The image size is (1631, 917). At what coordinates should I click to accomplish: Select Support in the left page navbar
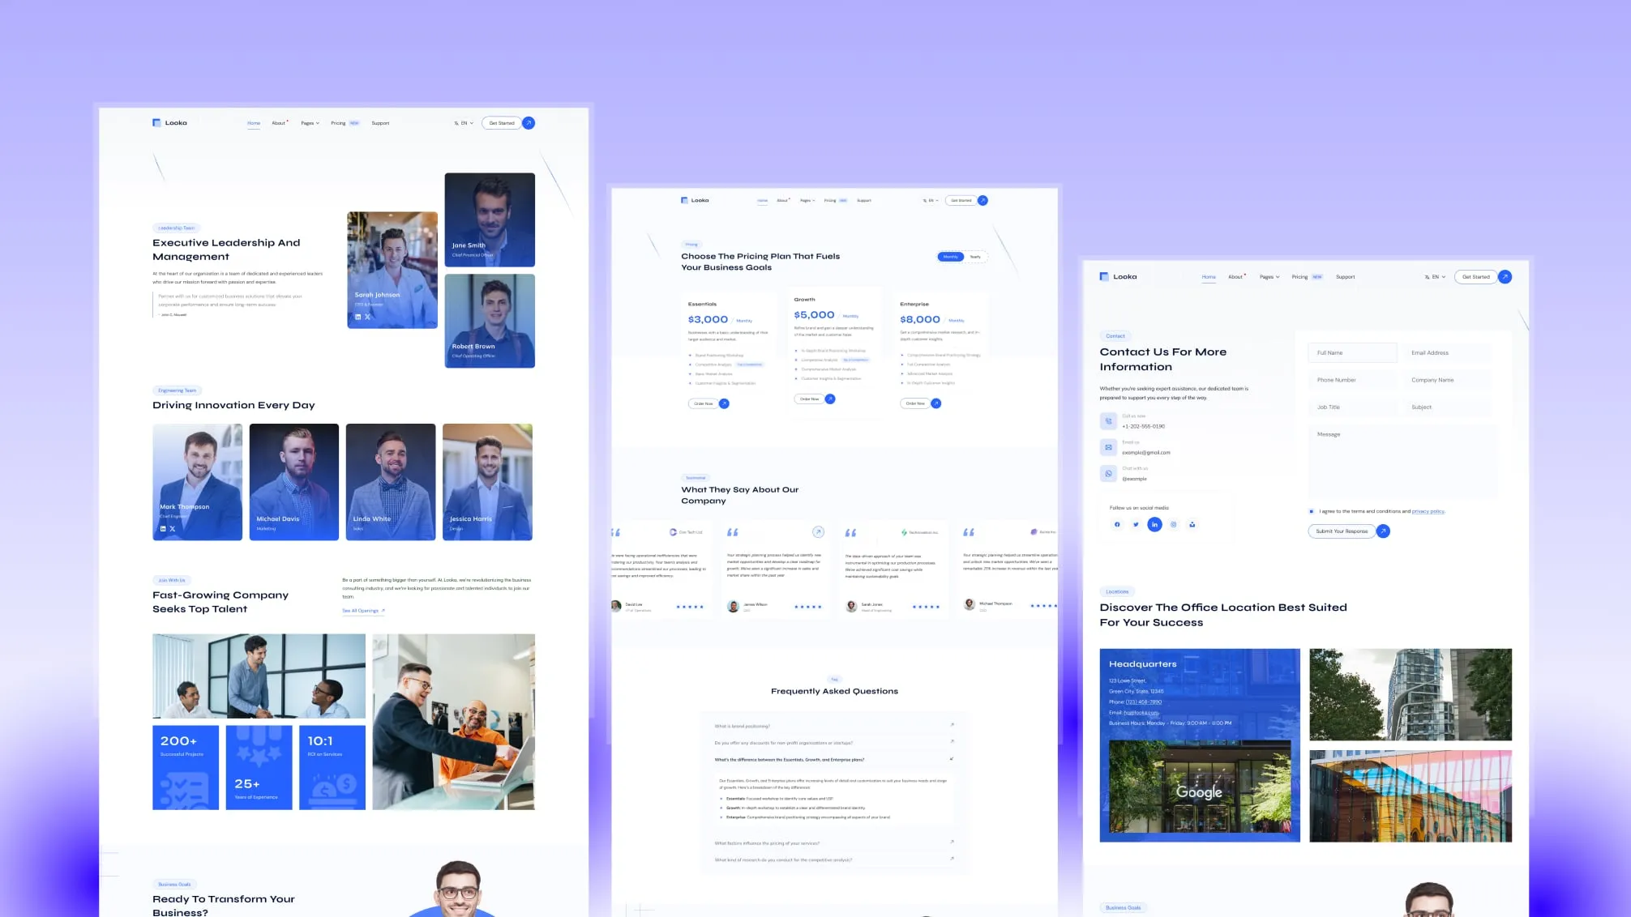pyautogui.click(x=380, y=123)
